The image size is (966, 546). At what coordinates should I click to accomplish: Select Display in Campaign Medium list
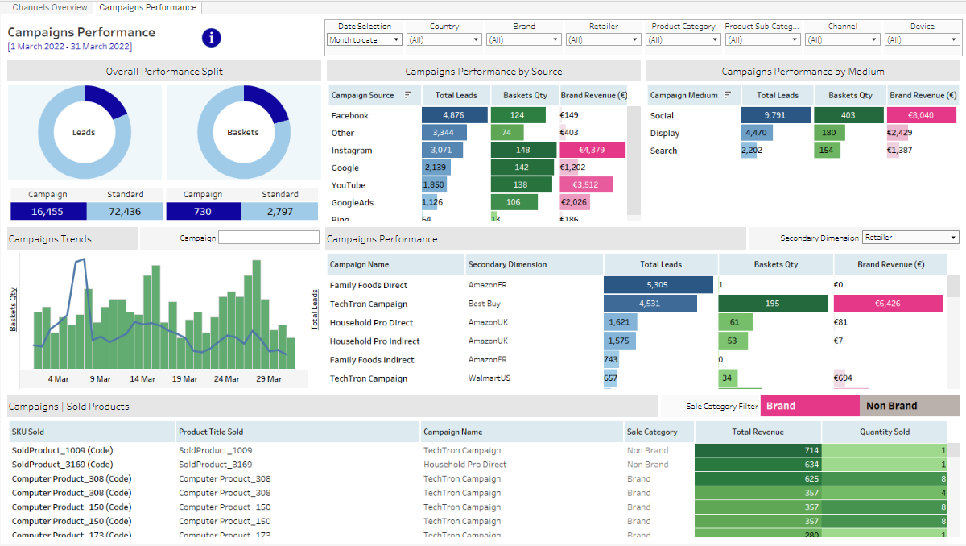click(665, 133)
